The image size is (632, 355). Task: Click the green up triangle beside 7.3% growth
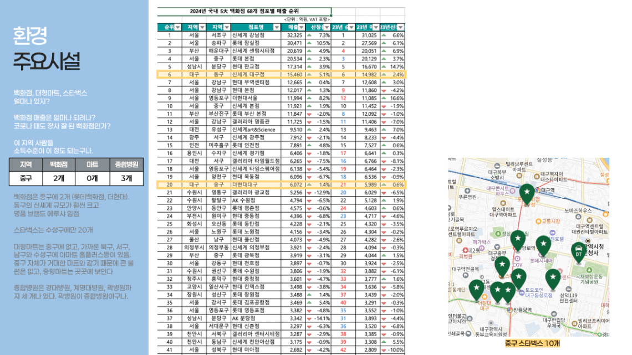click(309, 35)
